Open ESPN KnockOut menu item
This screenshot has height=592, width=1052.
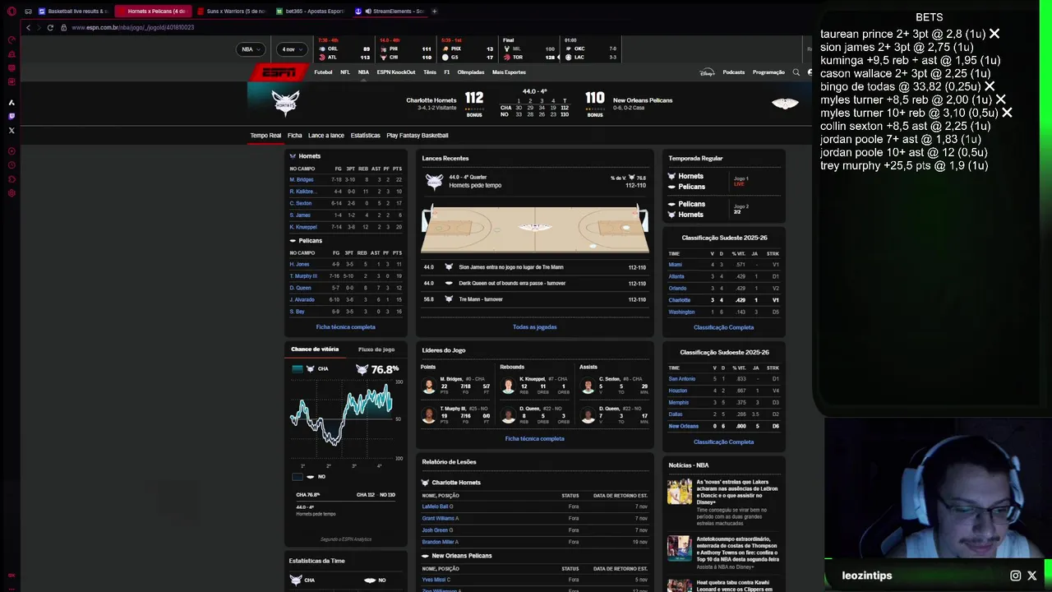click(x=396, y=72)
